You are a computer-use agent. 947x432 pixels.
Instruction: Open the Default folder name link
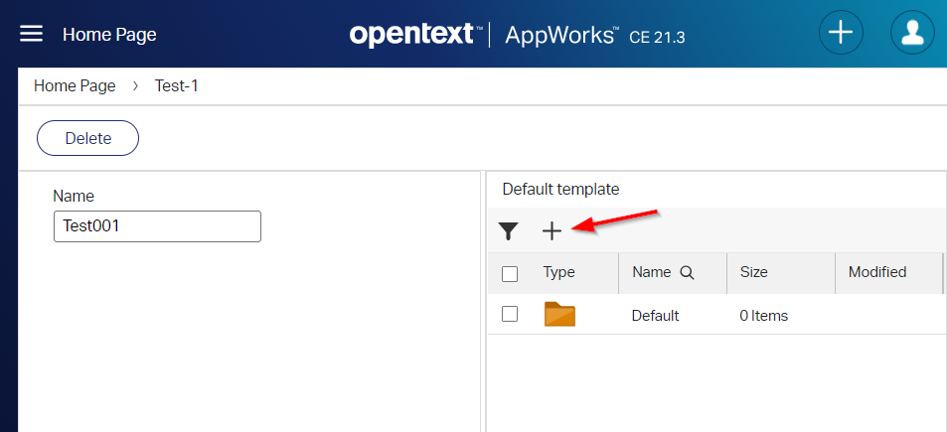655,316
